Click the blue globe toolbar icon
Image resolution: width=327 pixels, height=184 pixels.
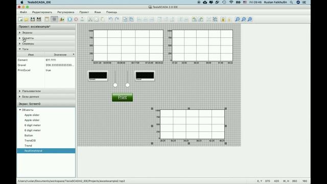69,19
